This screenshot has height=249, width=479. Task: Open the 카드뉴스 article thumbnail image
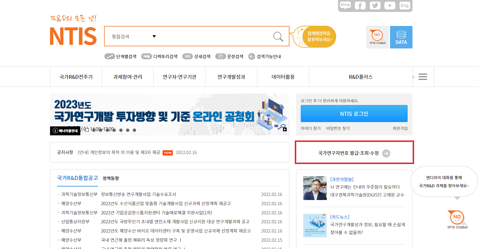tap(315, 225)
